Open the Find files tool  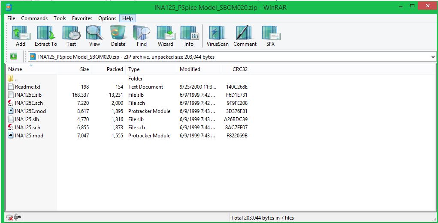142,33
